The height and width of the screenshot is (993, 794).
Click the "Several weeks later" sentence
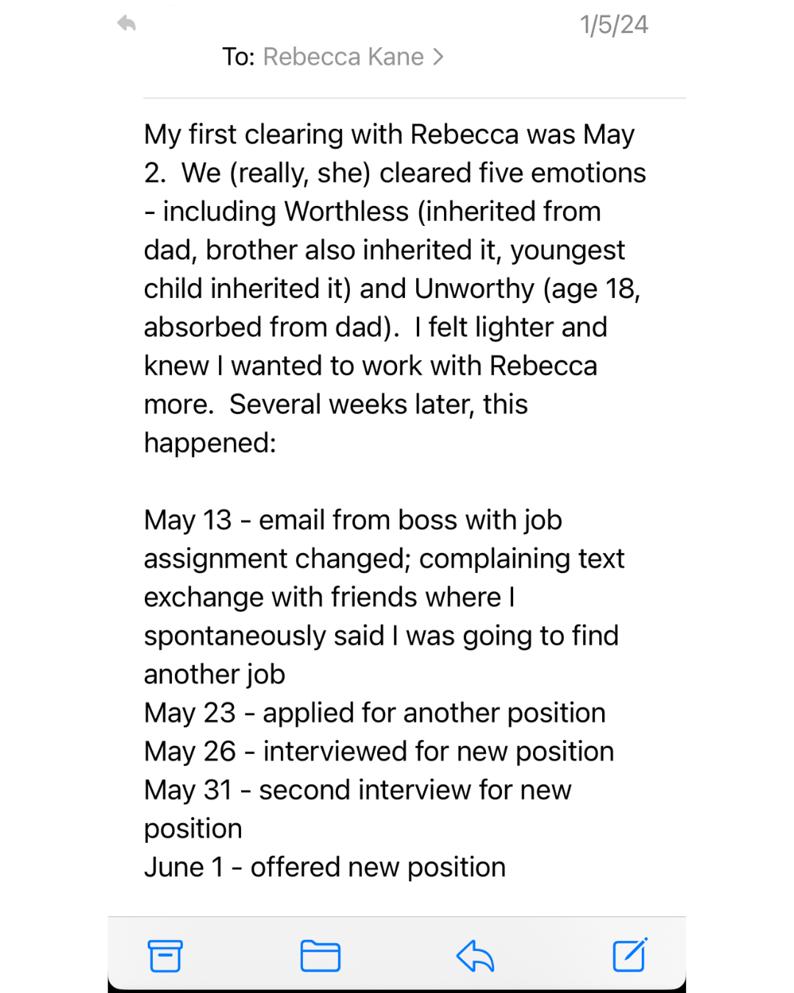coord(378,405)
